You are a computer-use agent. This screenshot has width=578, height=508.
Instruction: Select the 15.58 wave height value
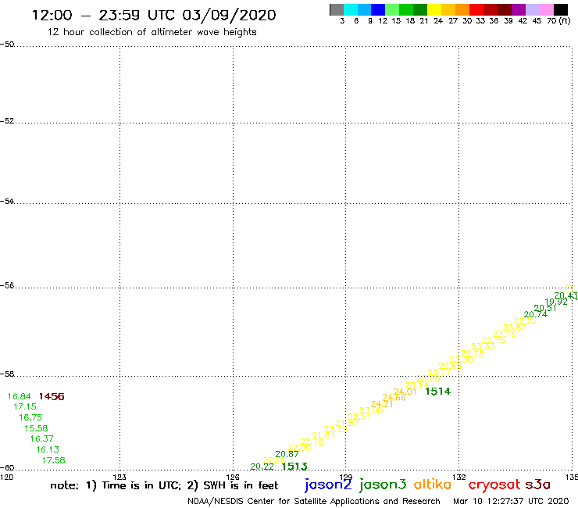pos(36,429)
